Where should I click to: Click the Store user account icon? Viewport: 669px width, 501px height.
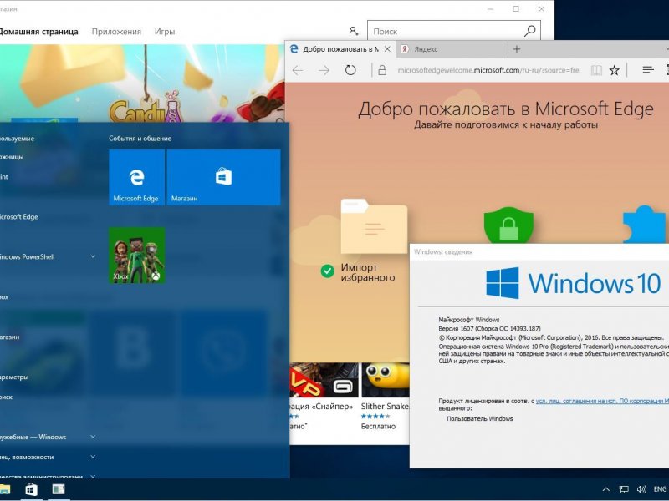[x=353, y=31]
